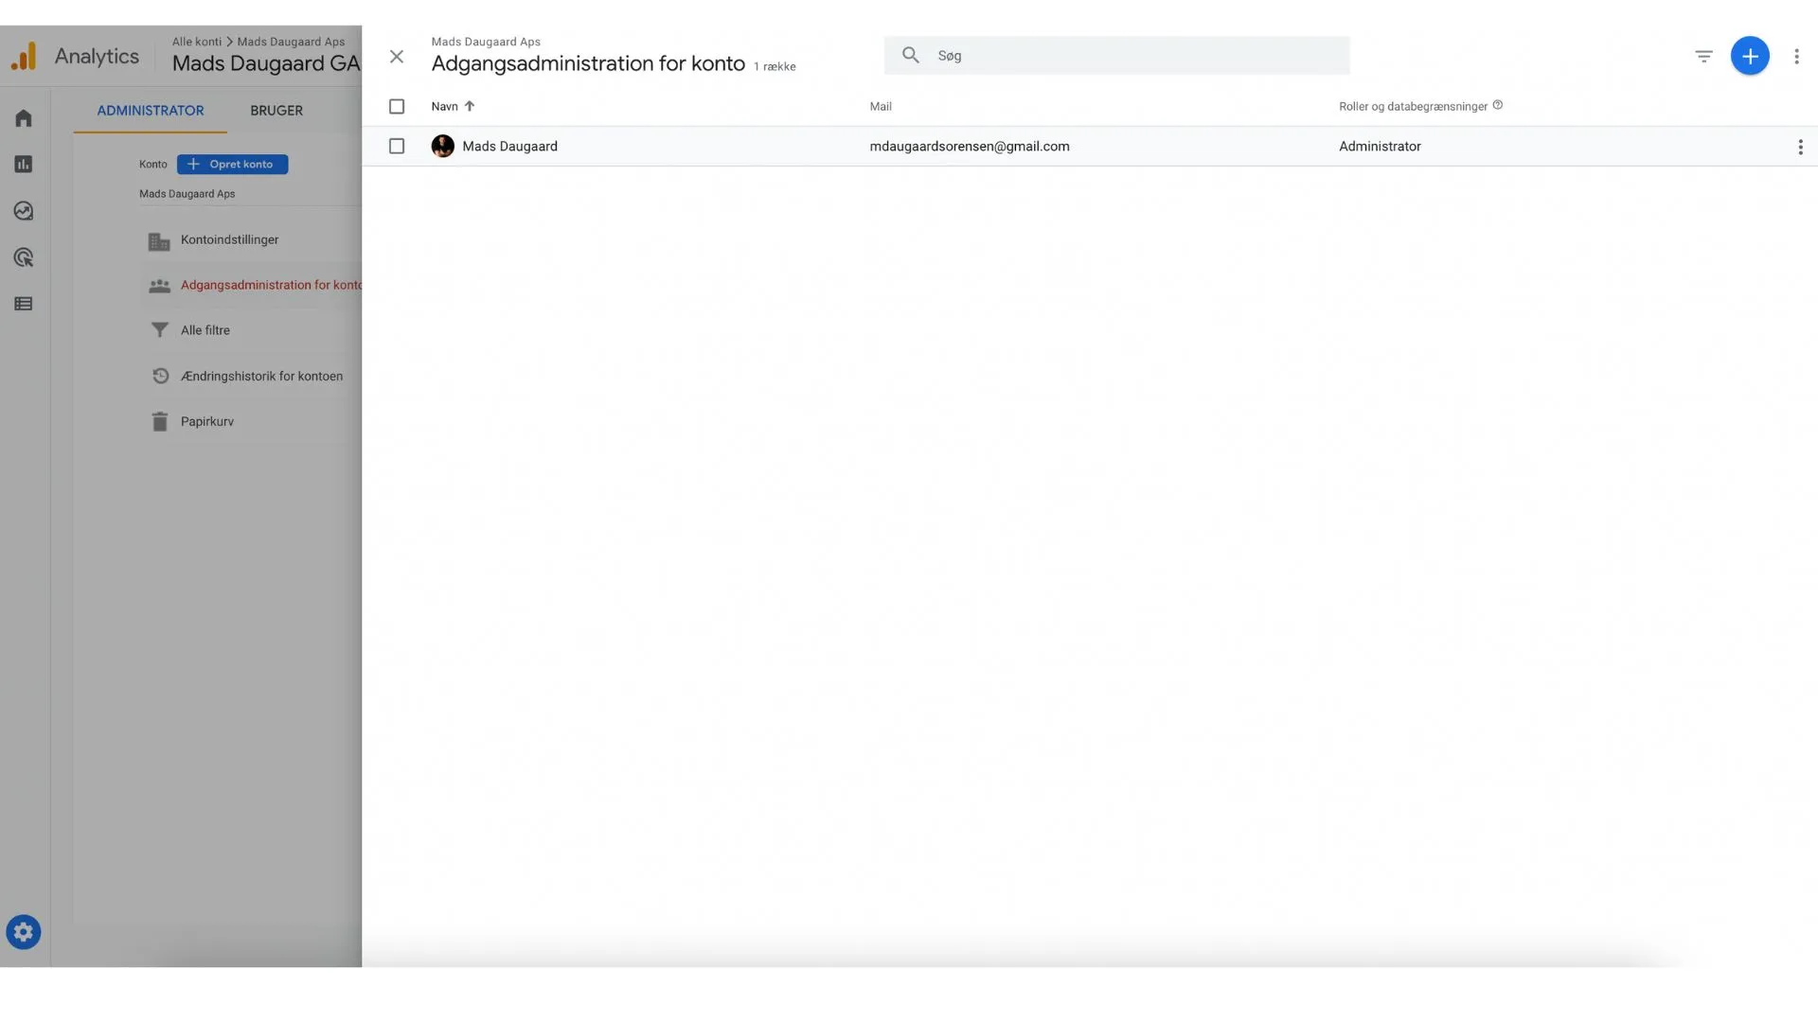Viewport: 1818px width, 1022px height.
Task: Open the row options menu for Mads Daugaard
Action: point(1800,148)
